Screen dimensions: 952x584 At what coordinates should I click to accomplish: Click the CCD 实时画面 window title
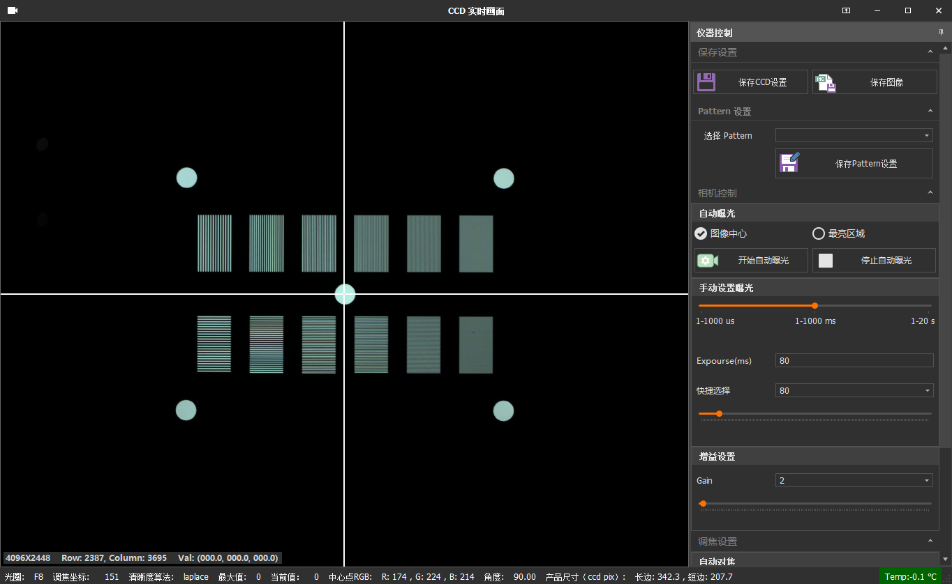click(476, 10)
